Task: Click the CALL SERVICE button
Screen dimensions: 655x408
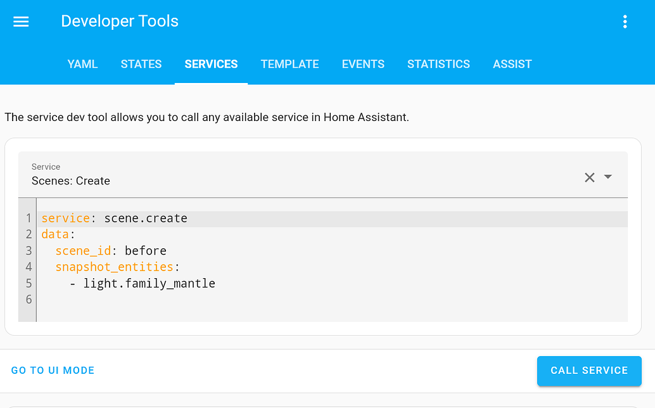Action: coord(589,371)
